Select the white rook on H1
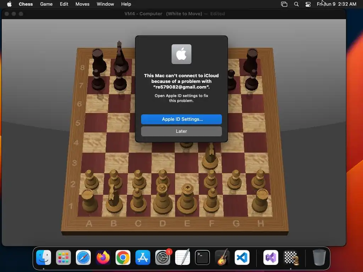Viewport: 363px width, 272px height. [x=260, y=201]
